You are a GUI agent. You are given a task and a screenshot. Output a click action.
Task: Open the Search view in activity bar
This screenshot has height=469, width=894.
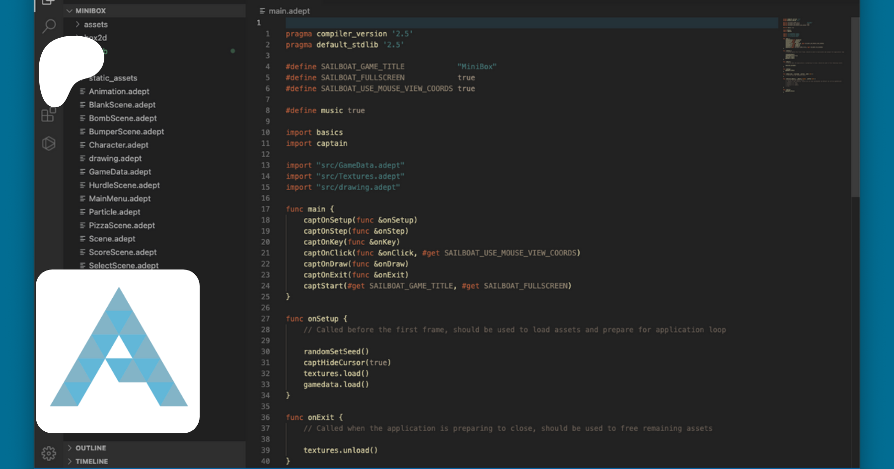click(49, 26)
